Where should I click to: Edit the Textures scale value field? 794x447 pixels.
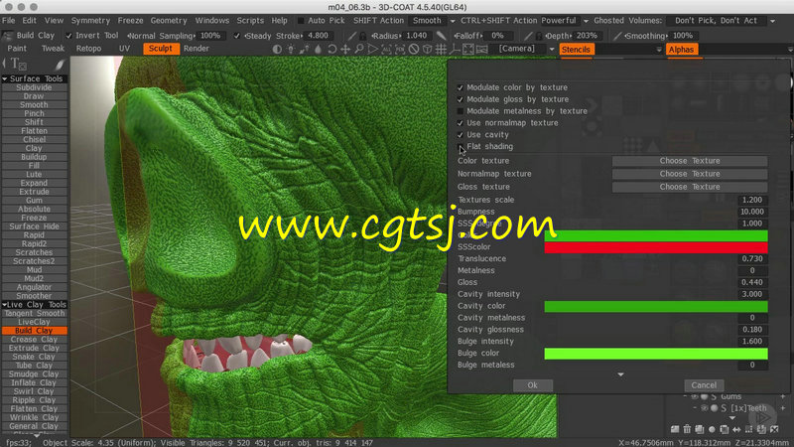pos(752,200)
